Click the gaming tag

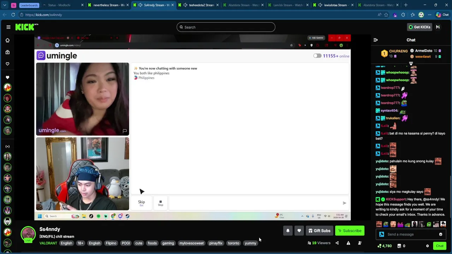168,243
